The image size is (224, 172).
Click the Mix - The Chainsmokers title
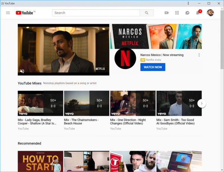click(x=81, y=122)
